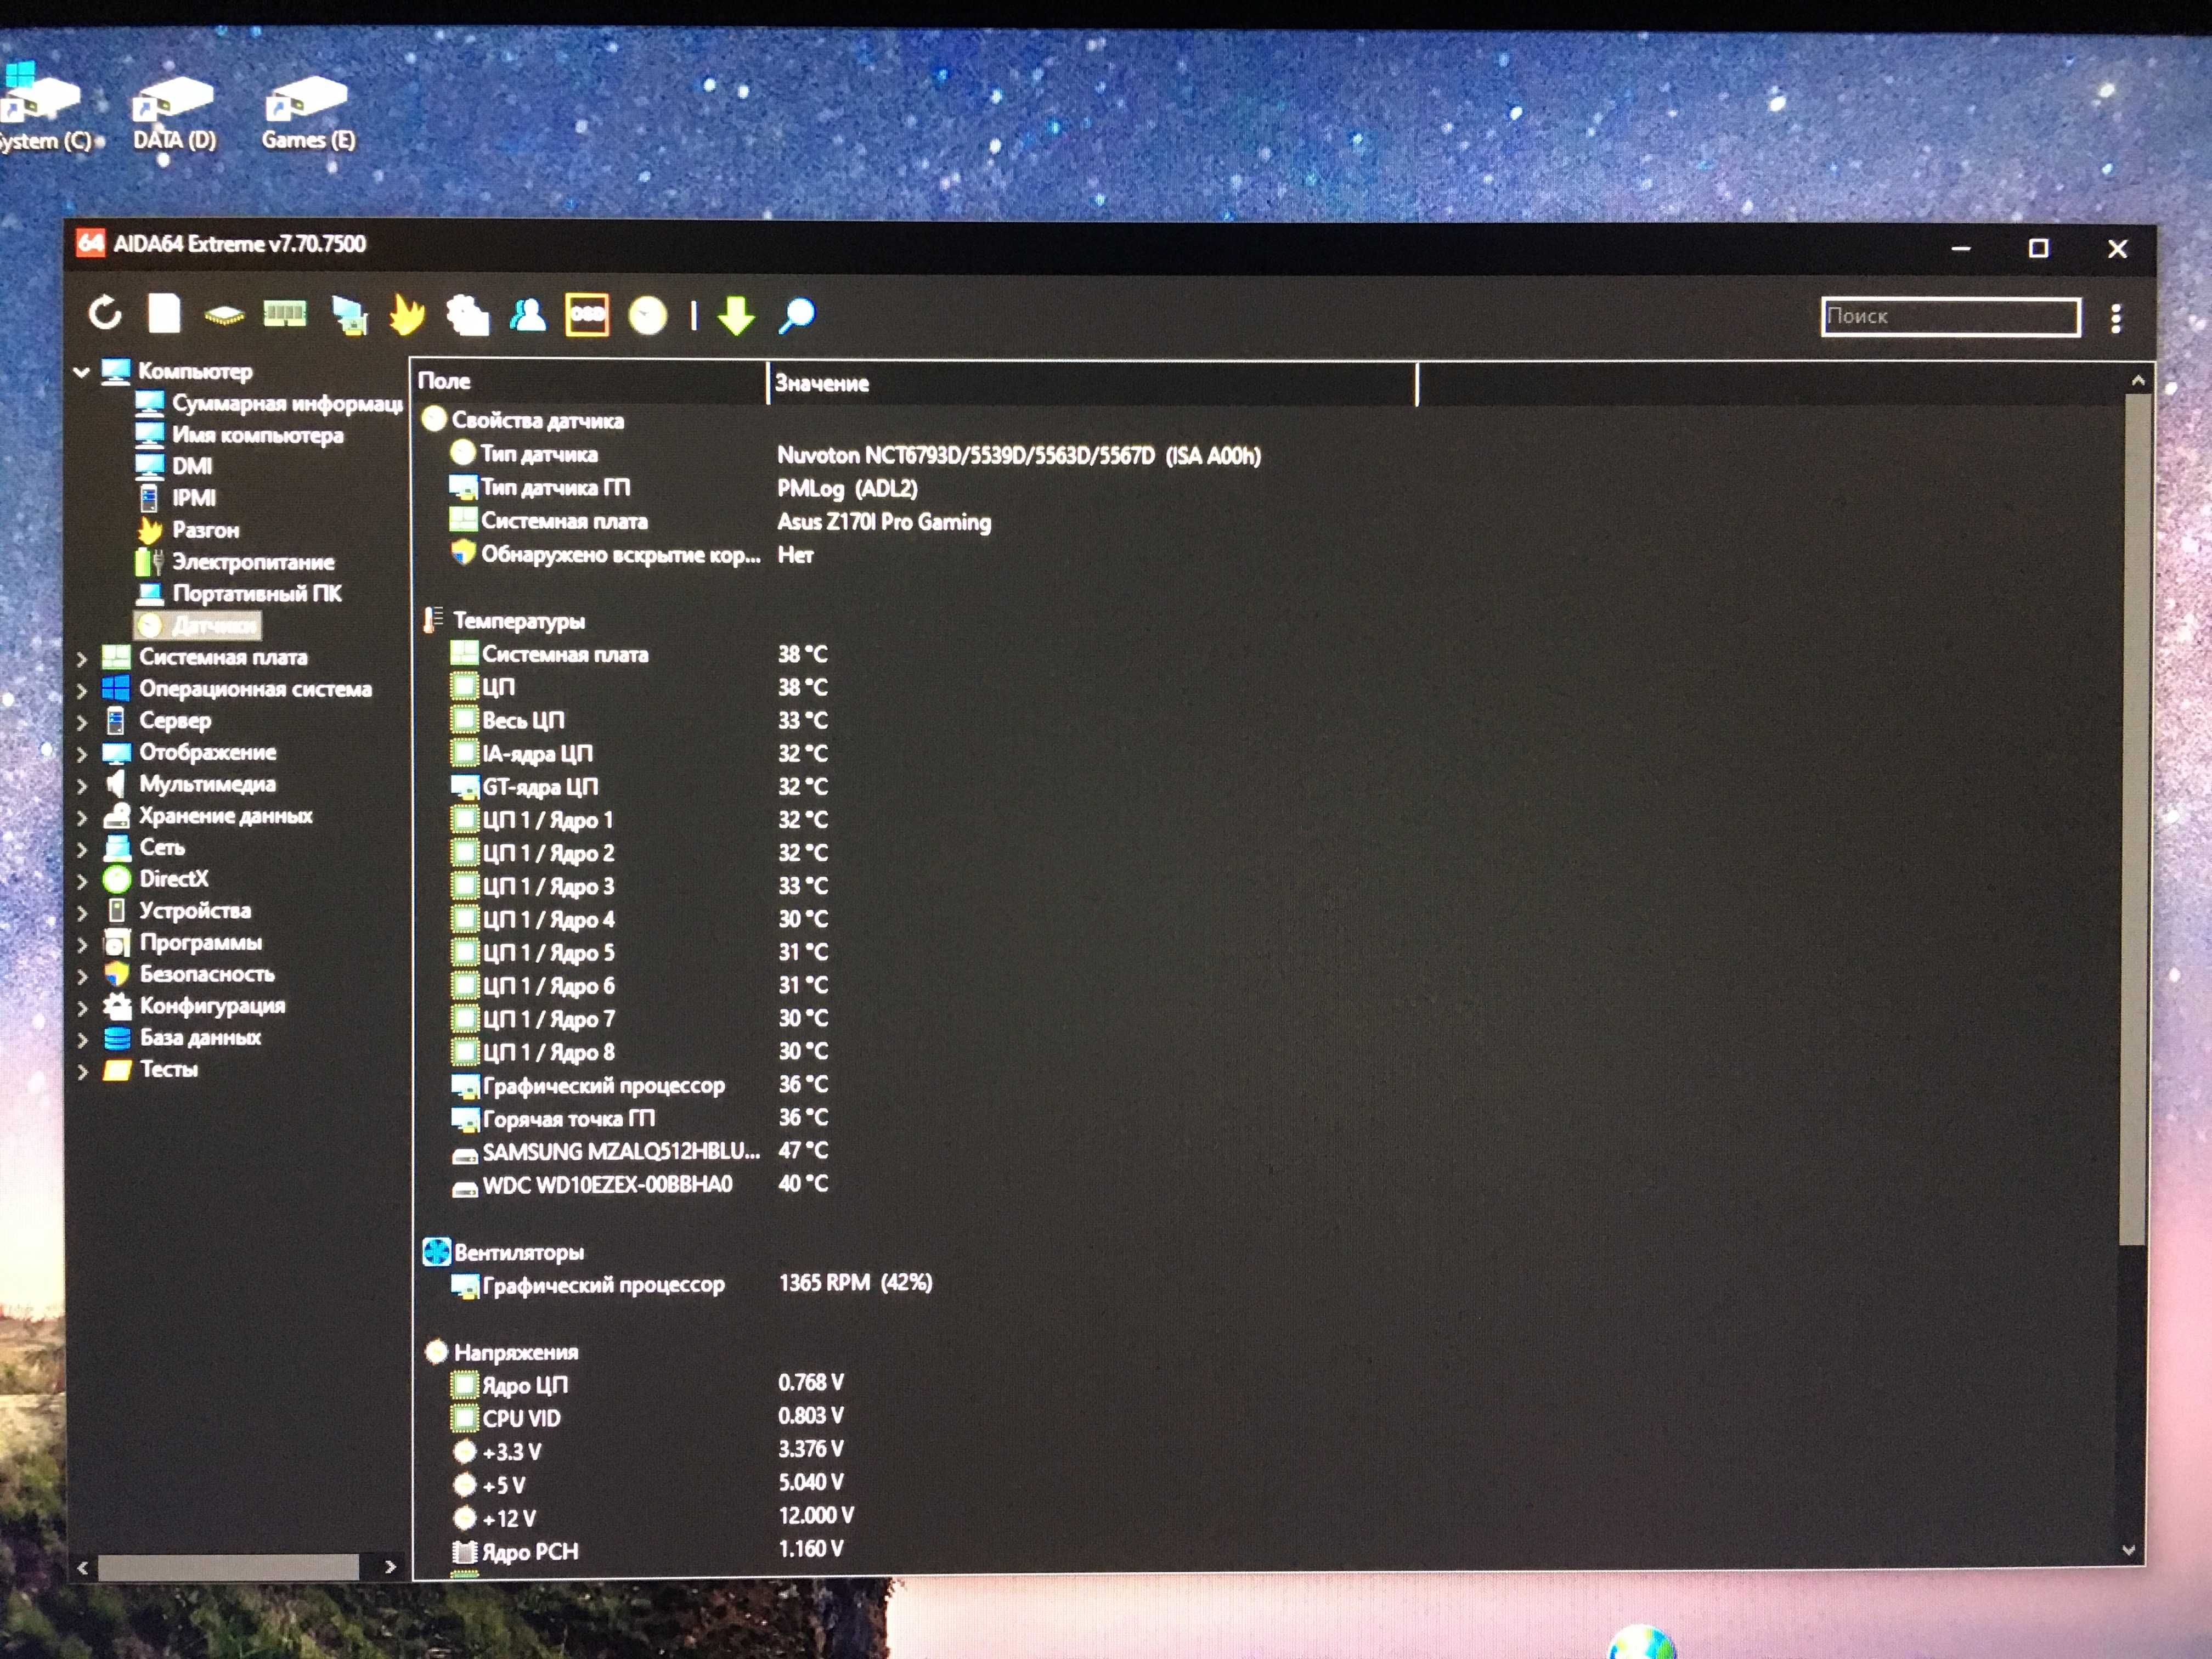2212x1659 pixels.
Task: Select the ЦП 1 / Ядро 8 row
Action: [x=639, y=1052]
